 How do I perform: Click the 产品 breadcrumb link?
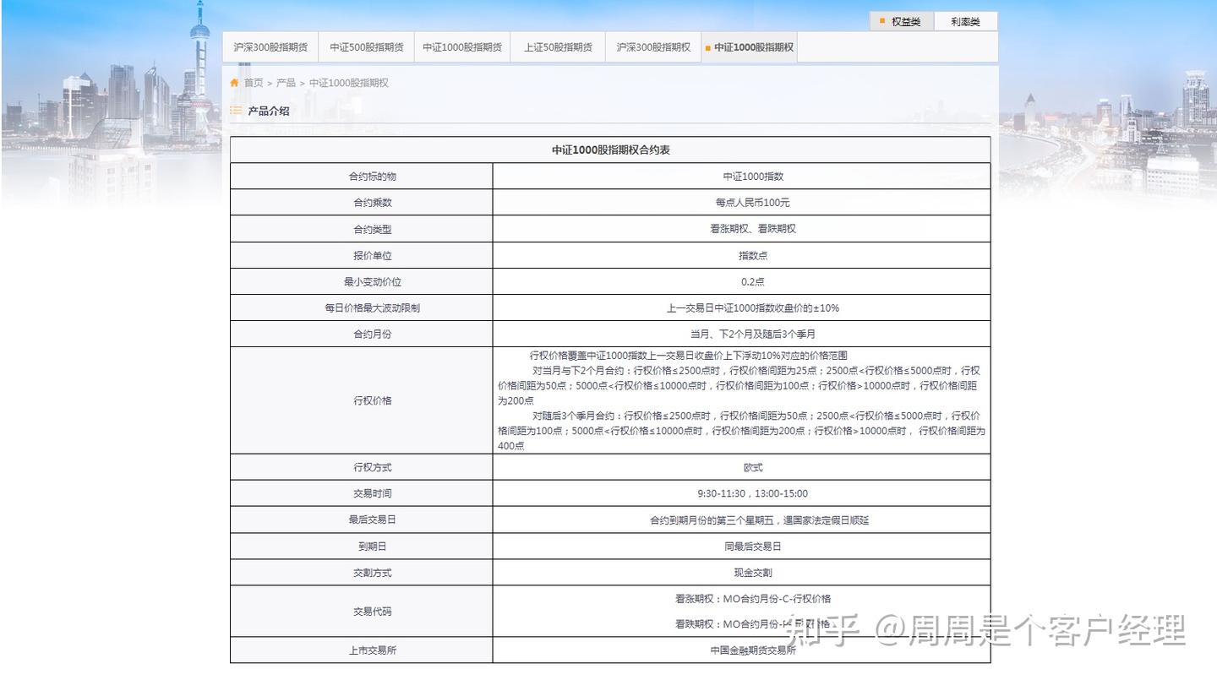[287, 82]
